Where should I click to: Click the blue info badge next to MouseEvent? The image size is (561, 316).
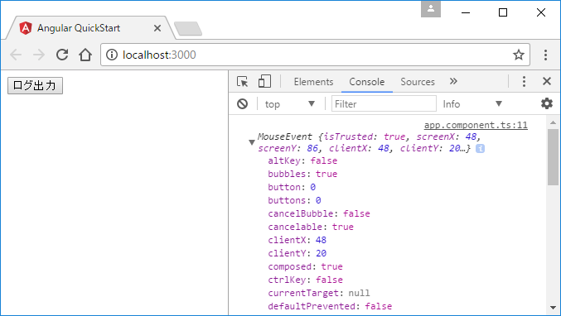tap(480, 148)
